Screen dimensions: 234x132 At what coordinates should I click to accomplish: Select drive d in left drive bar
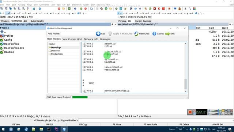(x=8, y=13)
